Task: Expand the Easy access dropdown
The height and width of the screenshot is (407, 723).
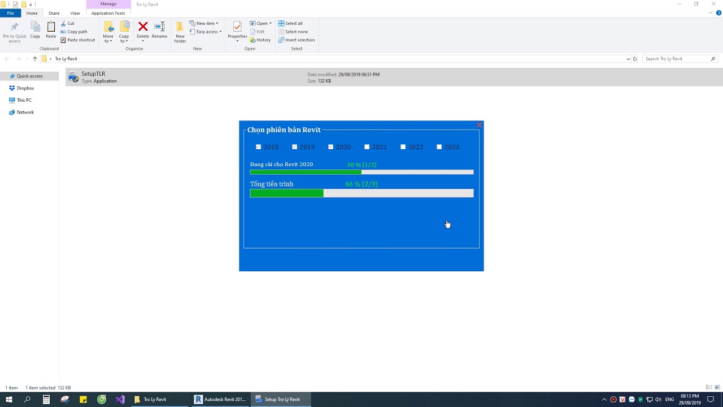Action: click(206, 32)
